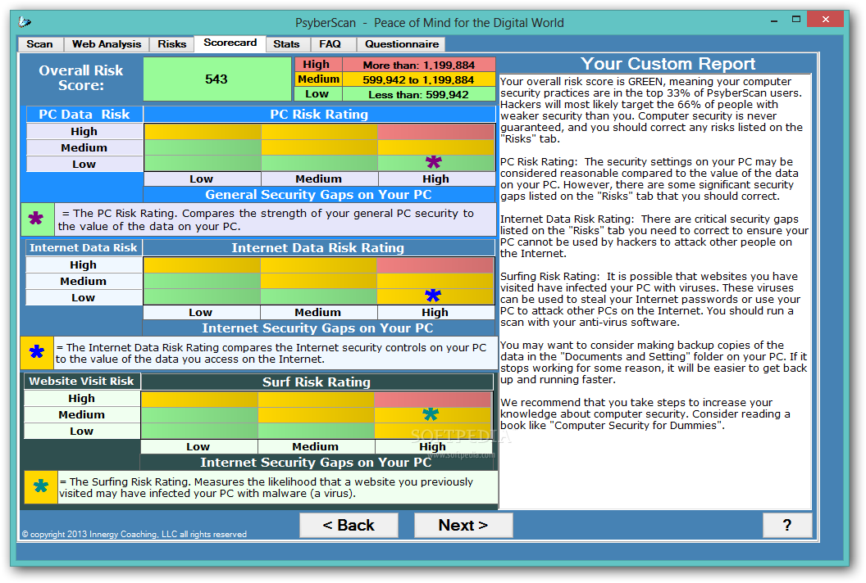Click the teal star in Surf Risk Rating grid
Screen dimensions: 866x583
click(431, 414)
